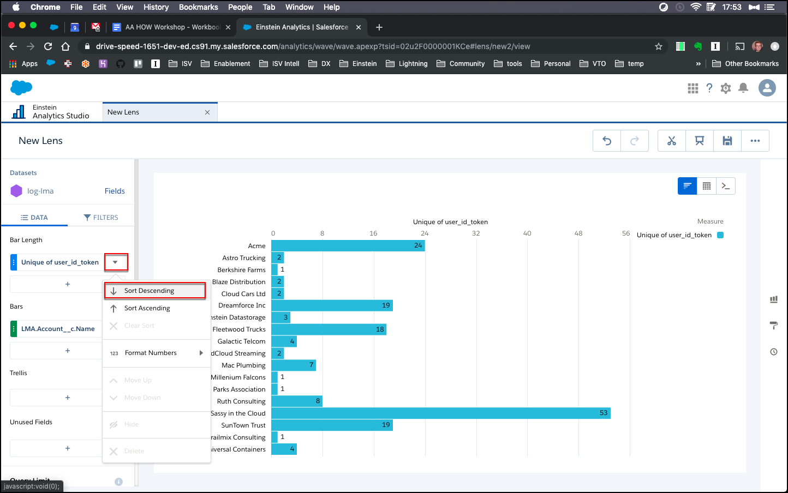Click the legend color swatch
Image resolution: width=788 pixels, height=493 pixels.
(720, 235)
